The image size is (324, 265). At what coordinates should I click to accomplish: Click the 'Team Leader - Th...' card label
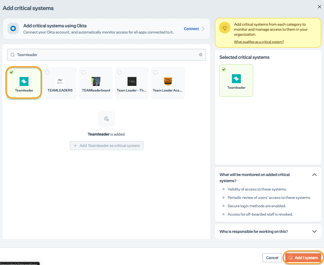coord(132,90)
